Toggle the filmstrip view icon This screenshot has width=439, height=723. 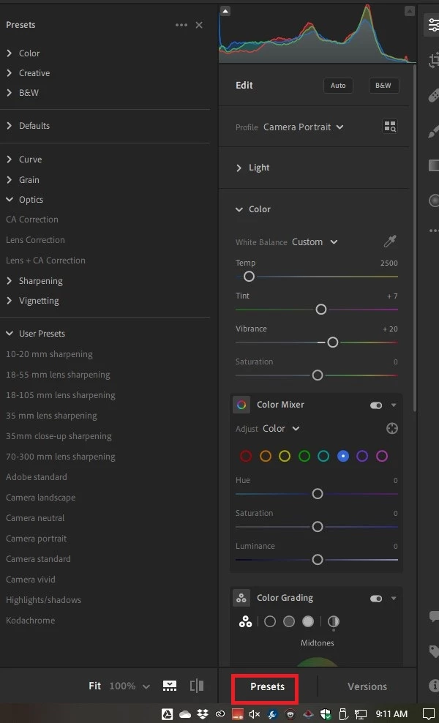[170, 686]
